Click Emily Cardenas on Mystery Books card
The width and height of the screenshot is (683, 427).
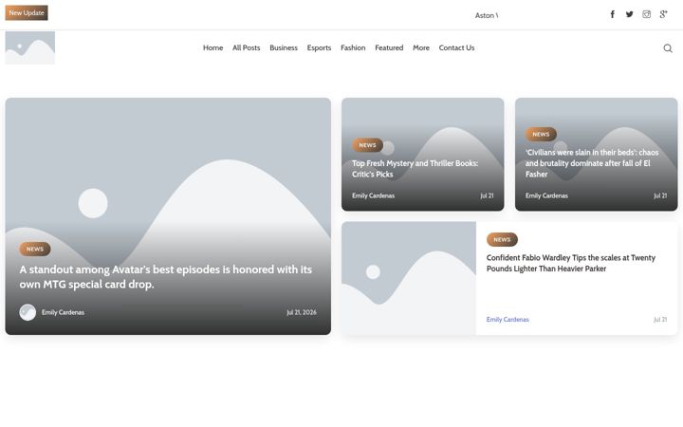[374, 195]
